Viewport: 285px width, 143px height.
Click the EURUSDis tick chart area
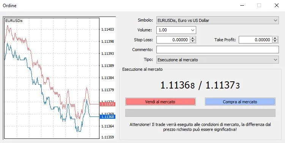pos(52,78)
